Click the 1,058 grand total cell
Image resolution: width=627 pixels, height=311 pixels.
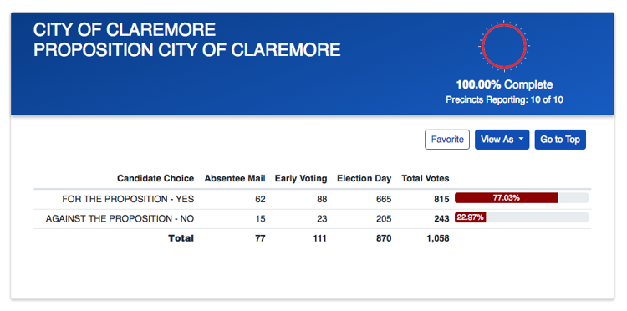coord(437,238)
